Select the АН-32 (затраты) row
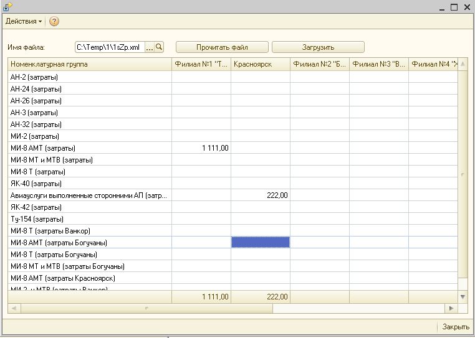The height and width of the screenshot is (338, 475). [233, 124]
